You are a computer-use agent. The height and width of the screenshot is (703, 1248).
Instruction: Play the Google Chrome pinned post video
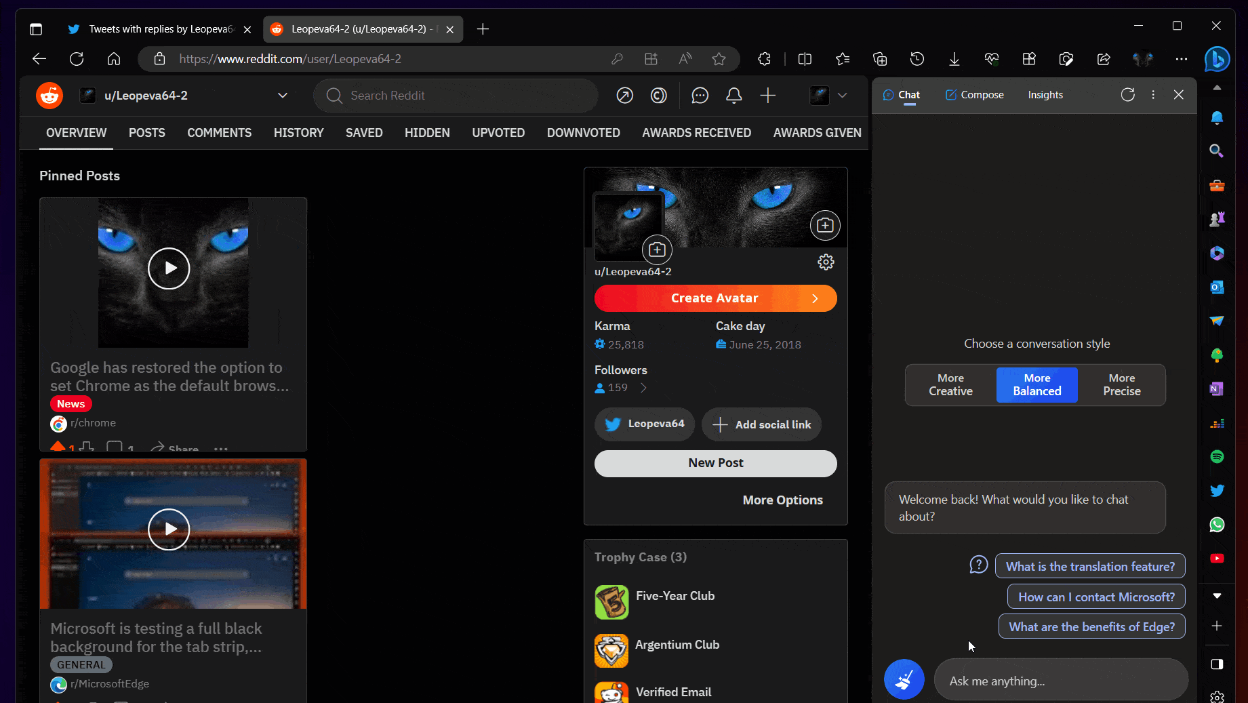coord(169,268)
